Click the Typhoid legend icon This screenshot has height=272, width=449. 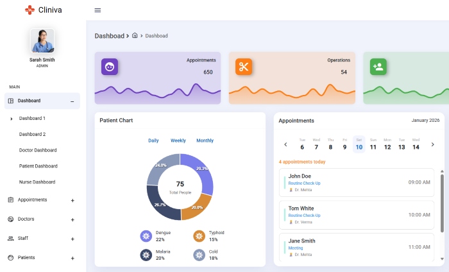coord(199,236)
